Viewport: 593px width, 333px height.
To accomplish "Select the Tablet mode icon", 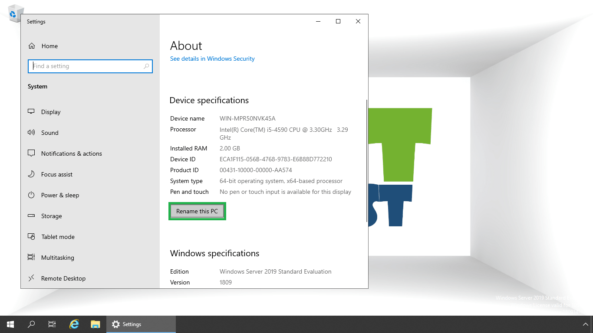I will point(31,236).
